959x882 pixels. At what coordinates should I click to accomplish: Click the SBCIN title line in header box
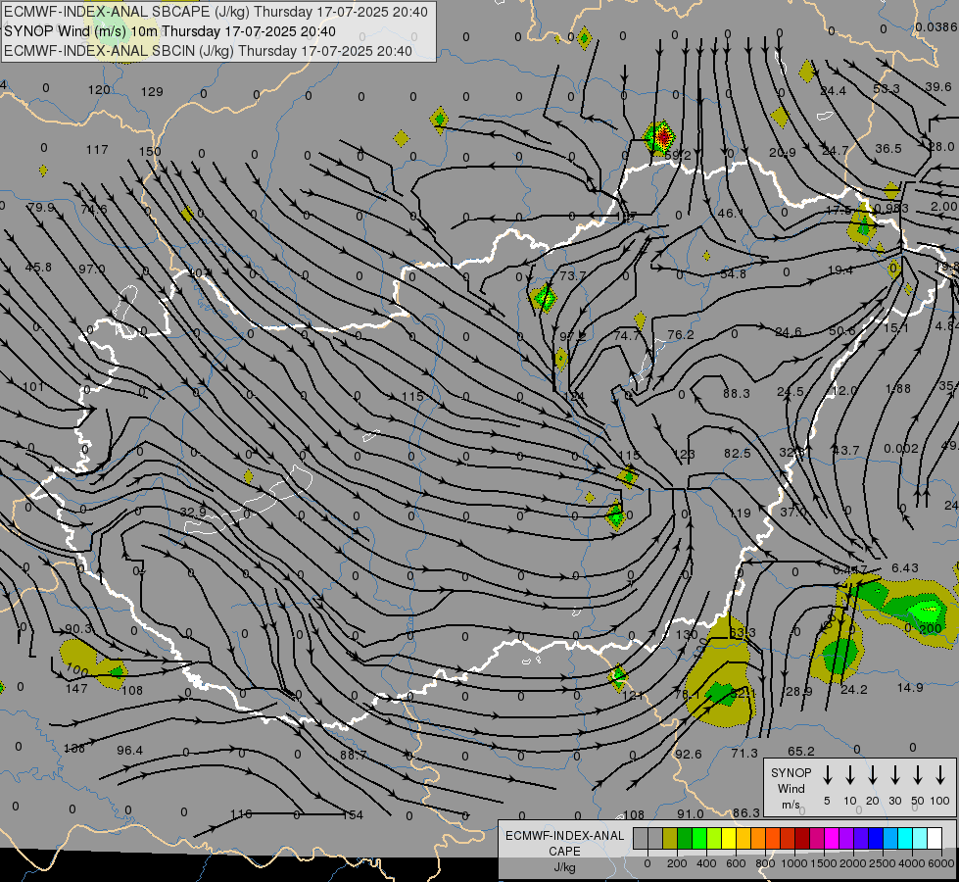(x=208, y=51)
